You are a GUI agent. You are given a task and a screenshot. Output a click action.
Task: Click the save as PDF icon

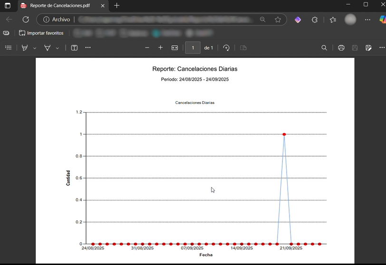pos(368,48)
